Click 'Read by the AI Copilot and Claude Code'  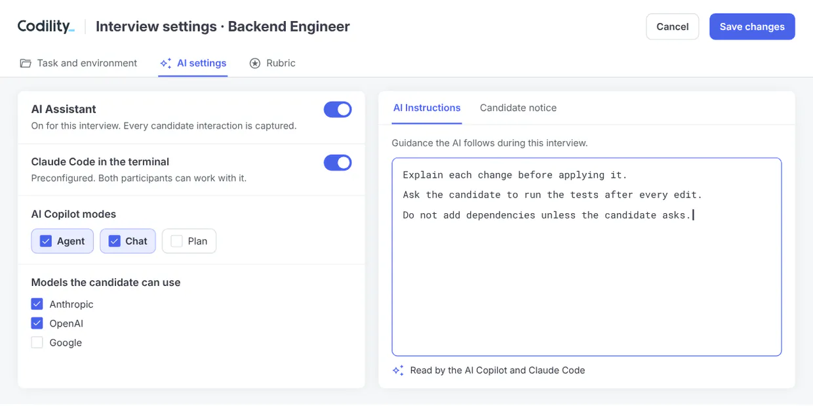(498, 371)
